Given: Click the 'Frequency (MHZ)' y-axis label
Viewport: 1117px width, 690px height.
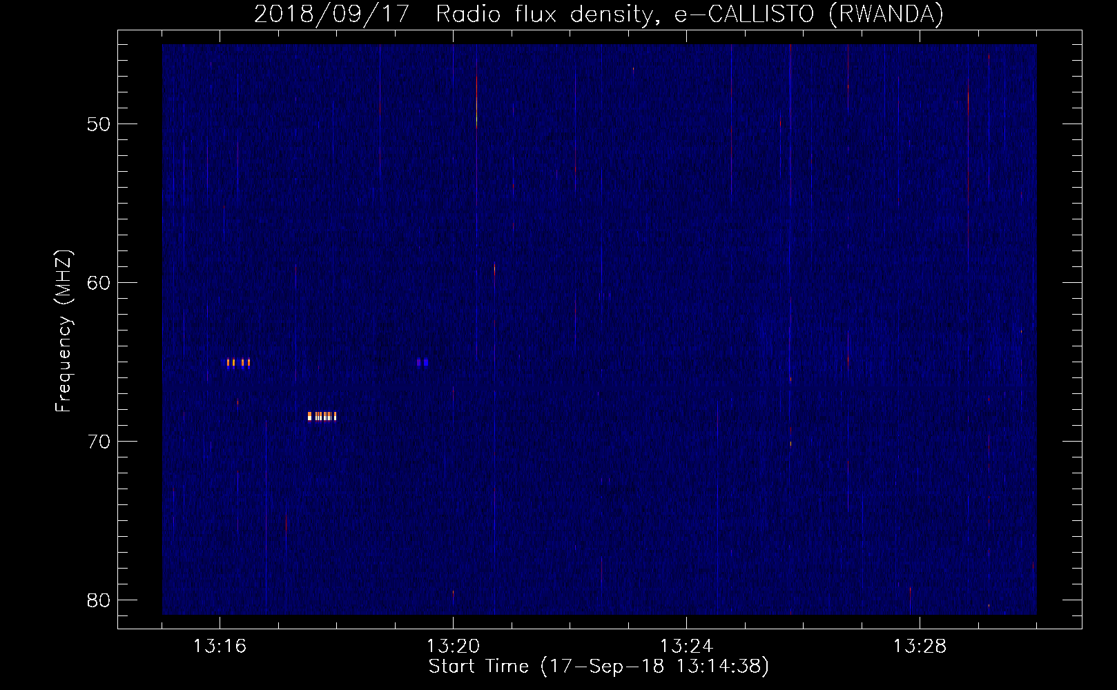Looking at the screenshot, I should [64, 331].
